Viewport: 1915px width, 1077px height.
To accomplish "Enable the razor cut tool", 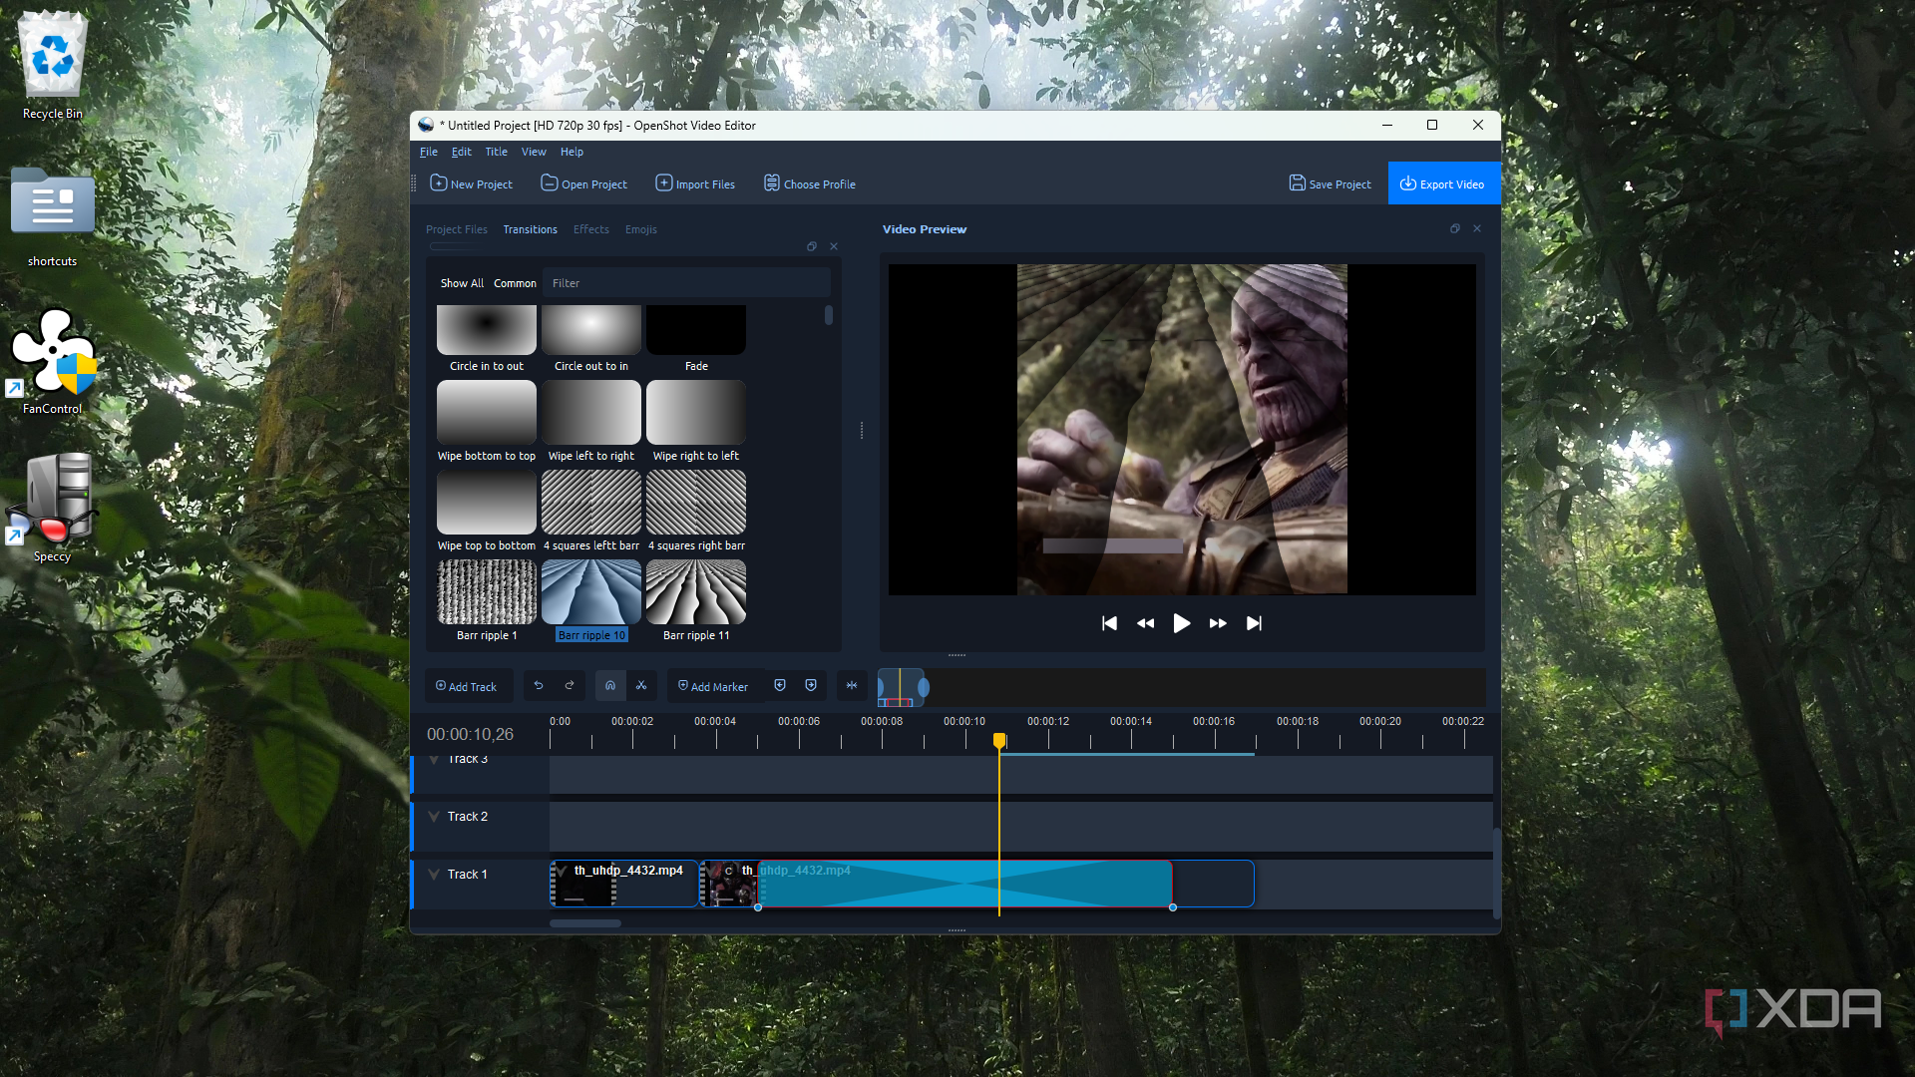I will point(641,686).
